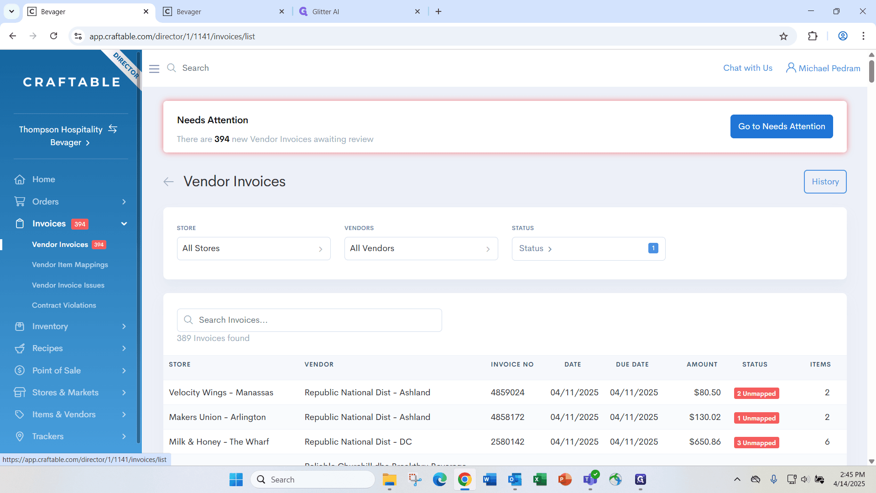Screen dimensions: 876x493
Task: Expand the Inventory submenu chevron
Action: (124, 326)
